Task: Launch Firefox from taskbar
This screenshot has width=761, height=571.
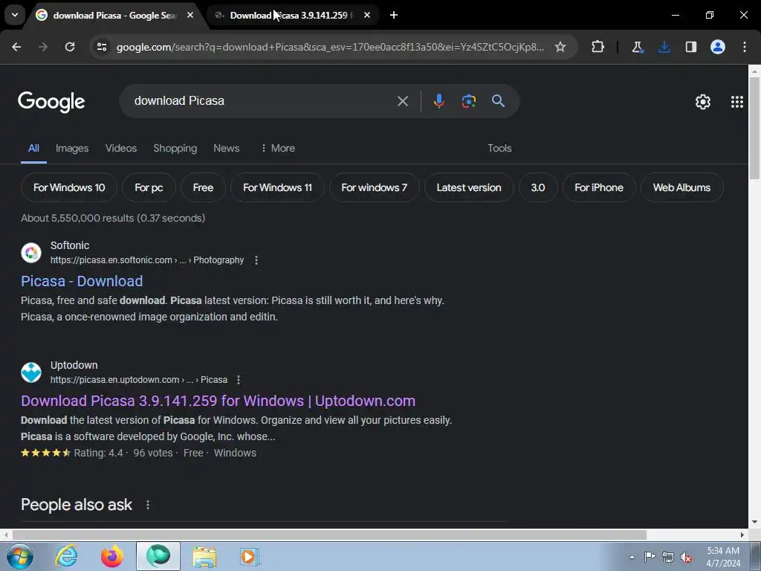Action: click(112, 556)
